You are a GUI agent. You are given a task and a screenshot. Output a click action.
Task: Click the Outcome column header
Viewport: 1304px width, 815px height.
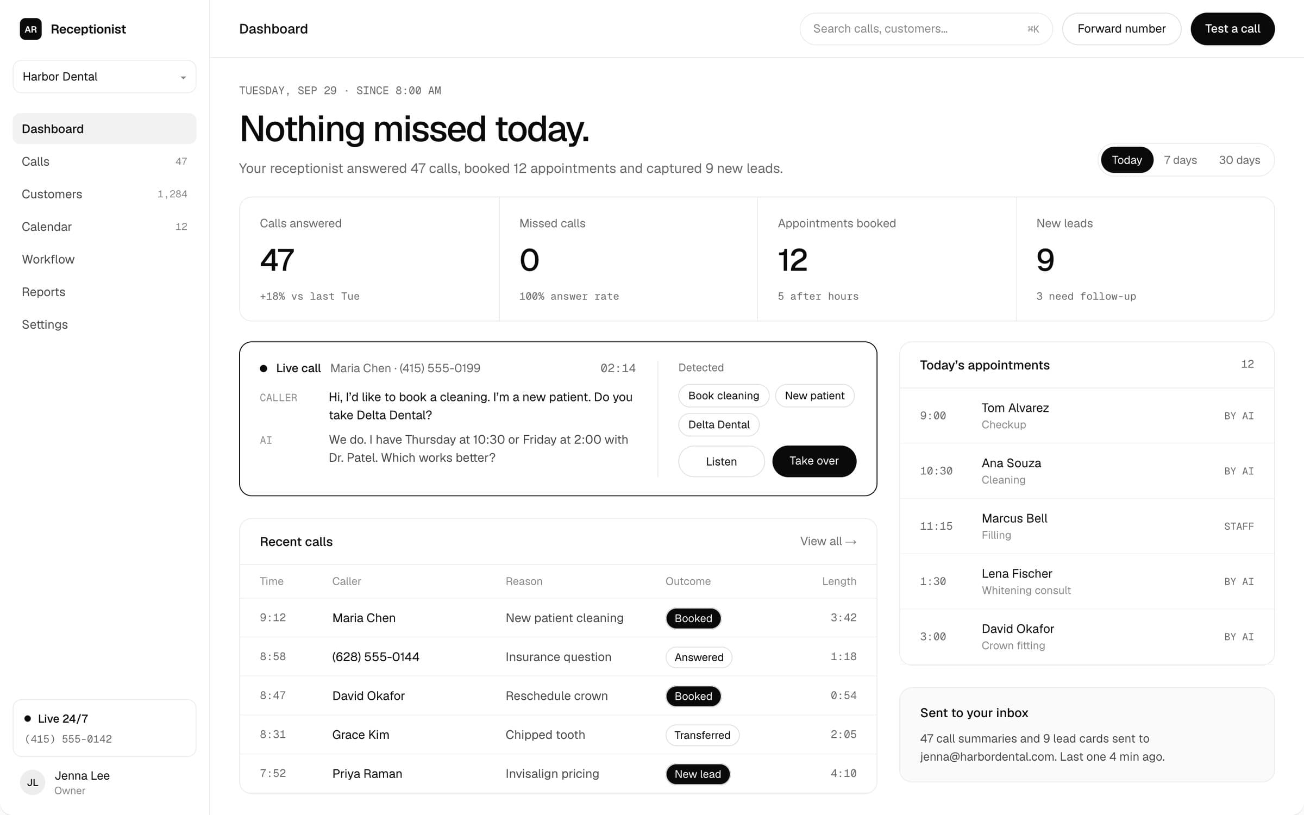point(688,581)
